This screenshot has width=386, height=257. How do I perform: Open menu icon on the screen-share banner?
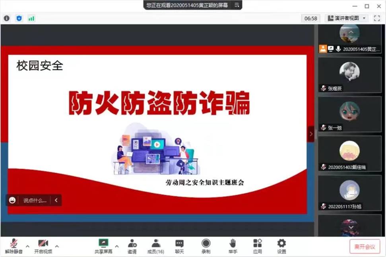(x=237, y=5)
